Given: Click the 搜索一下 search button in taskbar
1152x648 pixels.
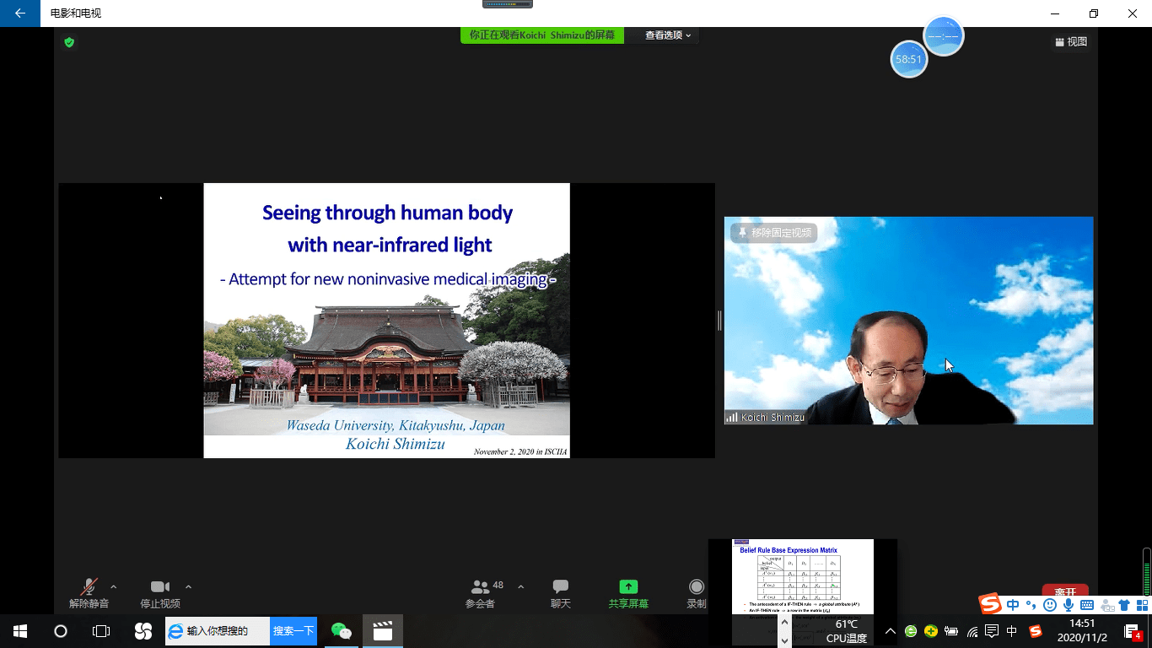Looking at the screenshot, I should (x=293, y=631).
